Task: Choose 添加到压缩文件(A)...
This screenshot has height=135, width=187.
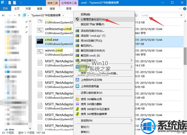Action: tap(104, 31)
